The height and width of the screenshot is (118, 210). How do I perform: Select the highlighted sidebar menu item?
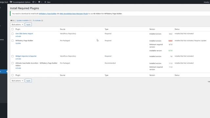coord(4,71)
